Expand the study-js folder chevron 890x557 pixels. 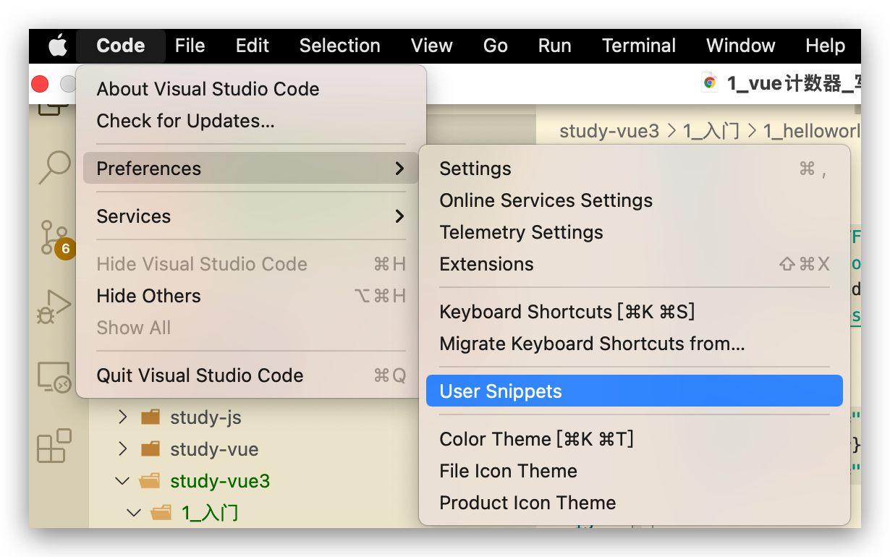coord(122,417)
